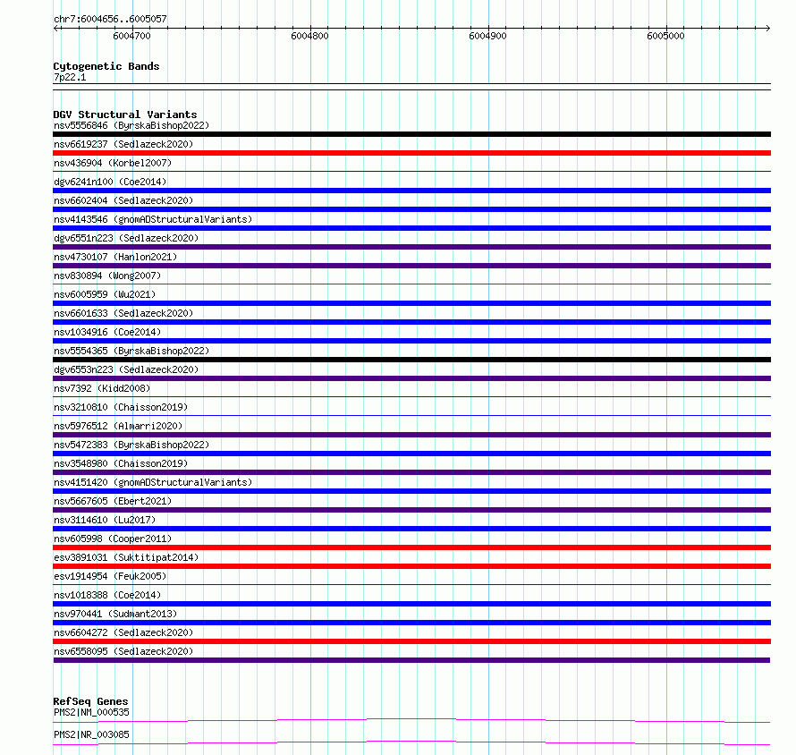Click variant label nsv3114610 (Lu2017)
796x755 pixels.
105,520
